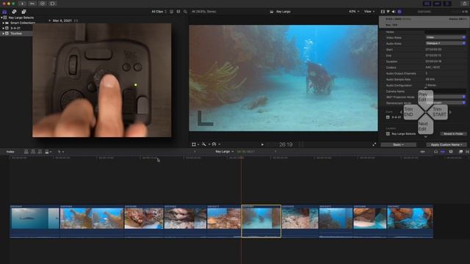This screenshot has width=470, height=264.
Task: Open the Apply Custom Name menu
Action: [446, 145]
